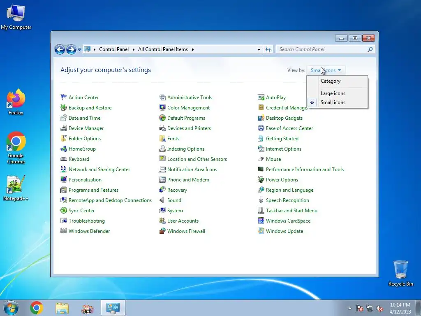
Task: Open the Windows CardSpace icon
Action: point(261,221)
